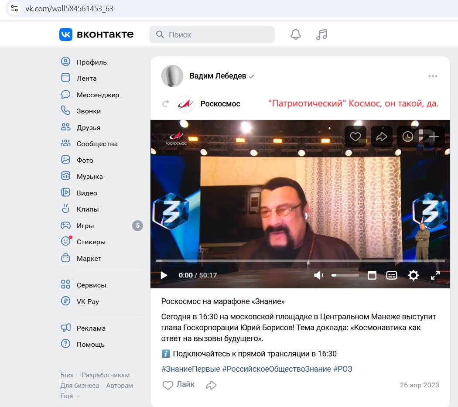
Task: Click the Профиль sidebar icon
Action: click(66, 62)
